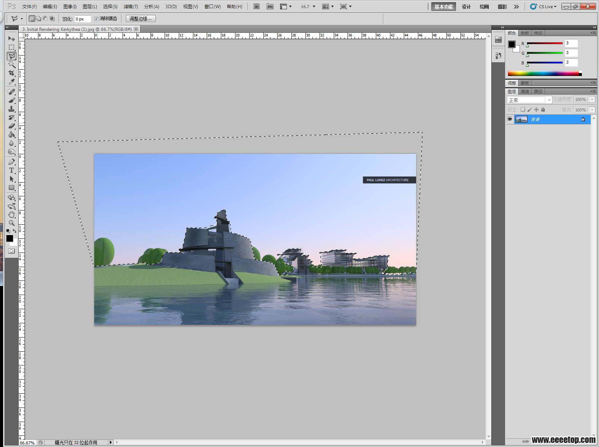Image resolution: width=599 pixels, height=447 pixels.
Task: Launch Mini Bridge from application bar
Action: [x=270, y=6]
